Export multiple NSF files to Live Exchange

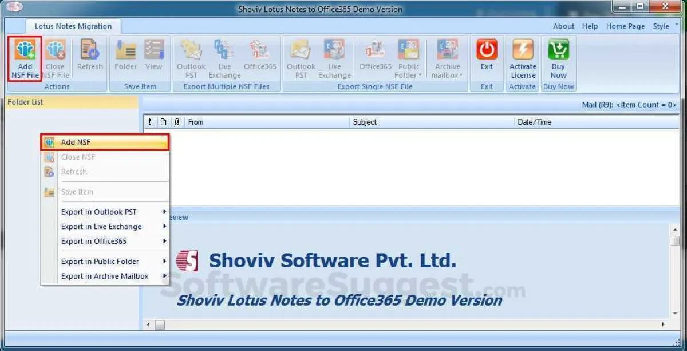click(224, 58)
